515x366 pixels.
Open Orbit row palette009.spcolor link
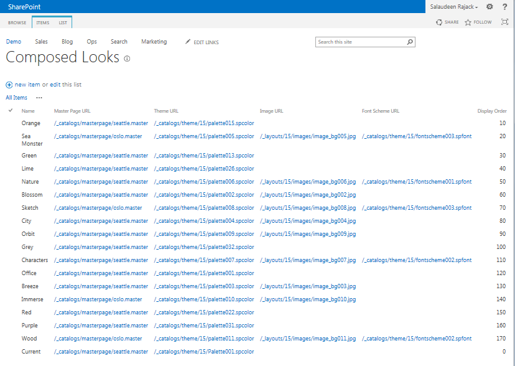(x=204, y=234)
